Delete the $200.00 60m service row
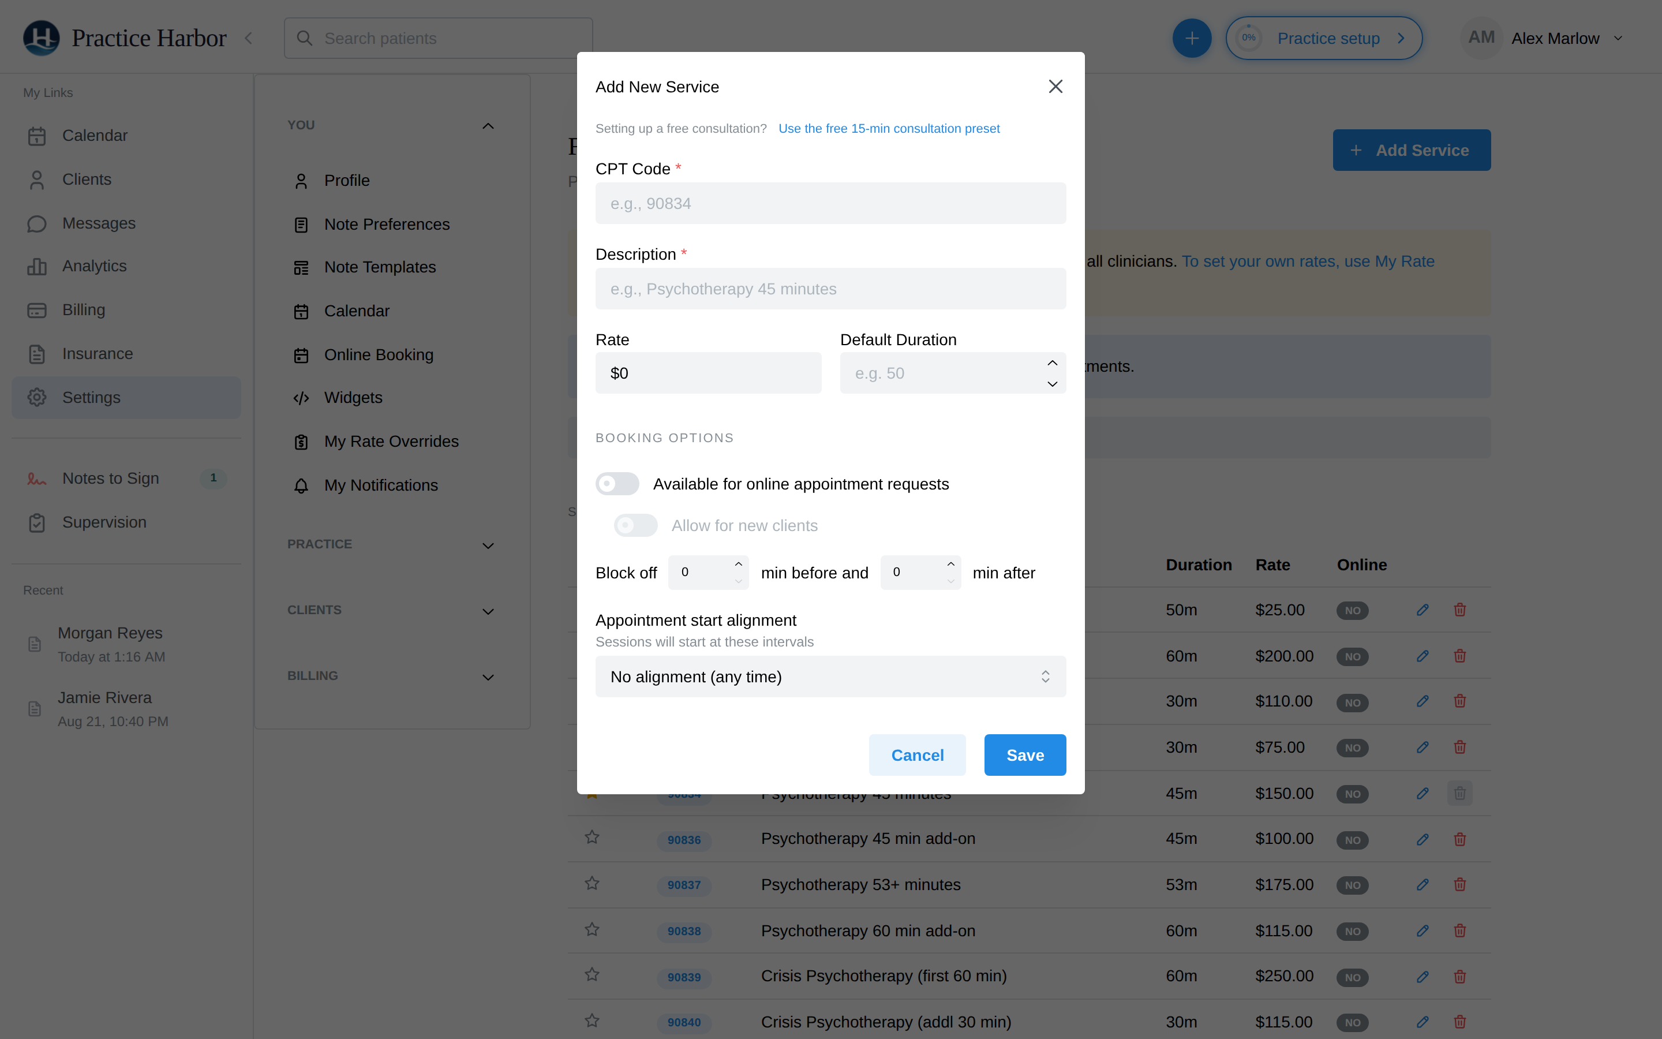The height and width of the screenshot is (1039, 1662). pyautogui.click(x=1459, y=656)
